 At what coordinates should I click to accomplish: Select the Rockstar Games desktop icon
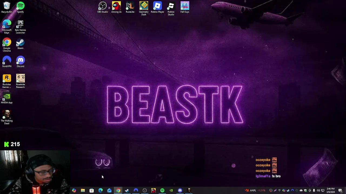pyautogui.click(x=7, y=81)
